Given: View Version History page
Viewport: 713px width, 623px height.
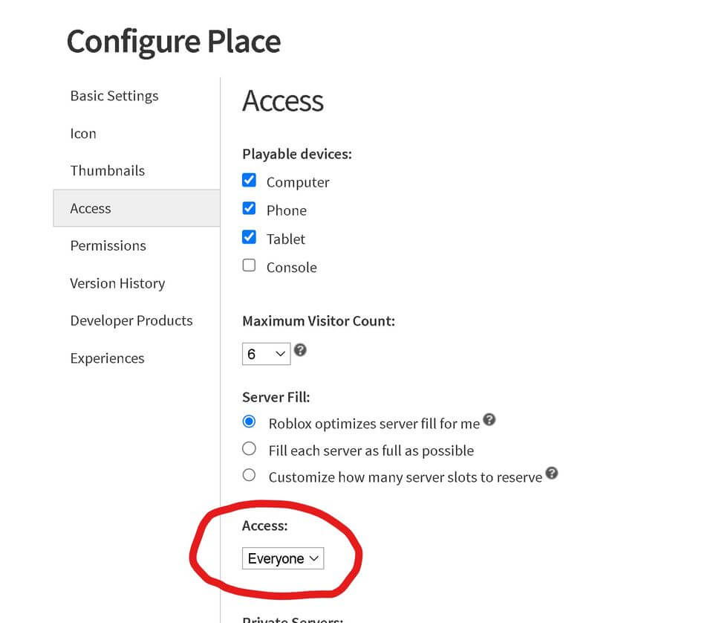Looking at the screenshot, I should click(x=117, y=283).
